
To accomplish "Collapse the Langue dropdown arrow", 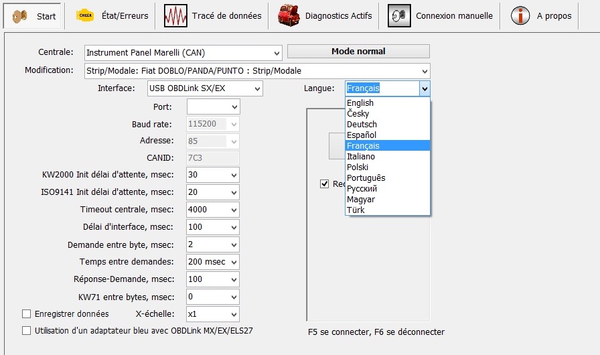I will (424, 88).
